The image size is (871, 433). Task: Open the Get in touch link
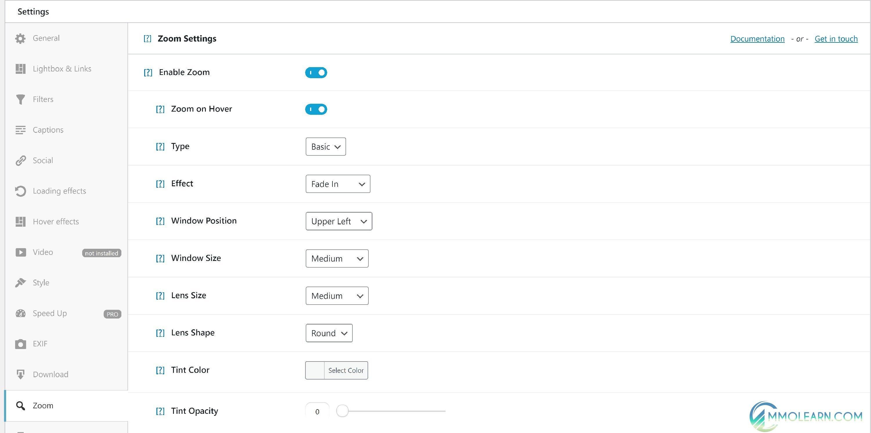(x=836, y=39)
